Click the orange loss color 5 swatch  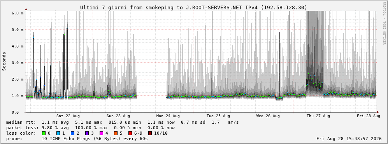coord(116,133)
